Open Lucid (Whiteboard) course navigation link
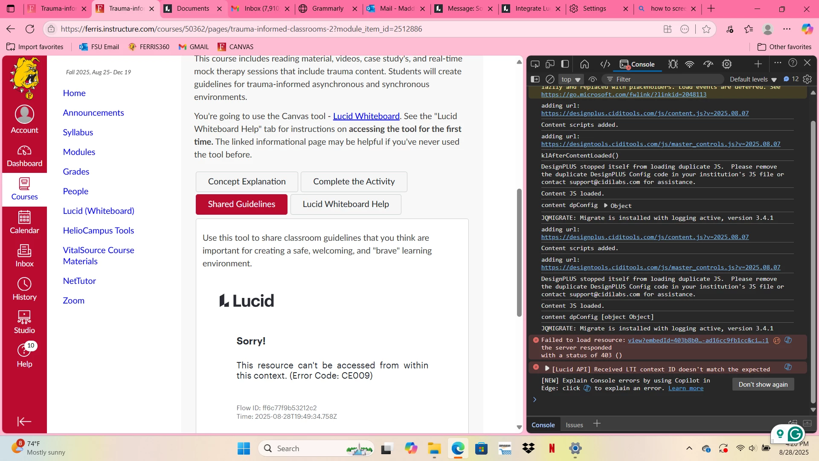Screen dimensions: 819x461 pos(99,211)
